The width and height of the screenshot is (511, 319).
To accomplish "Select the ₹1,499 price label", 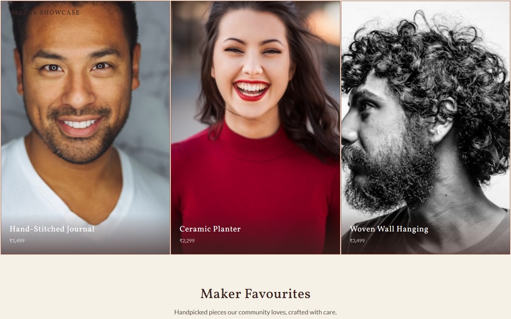I will [17, 241].
